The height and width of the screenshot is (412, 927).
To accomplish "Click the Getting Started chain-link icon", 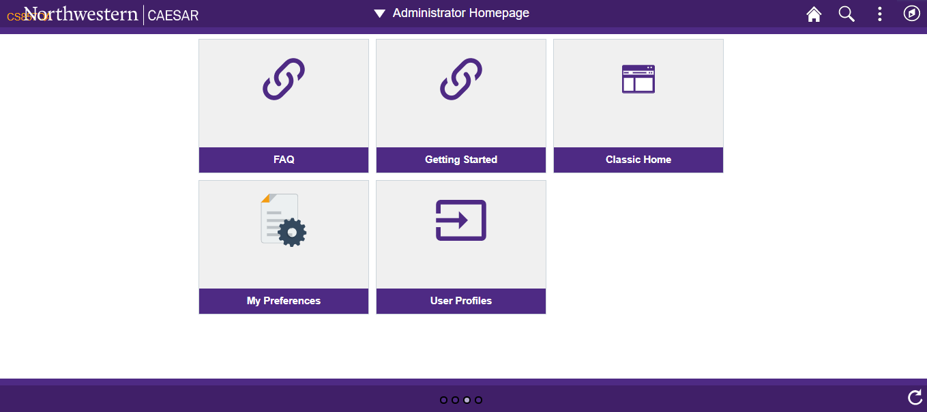I will click(460, 80).
